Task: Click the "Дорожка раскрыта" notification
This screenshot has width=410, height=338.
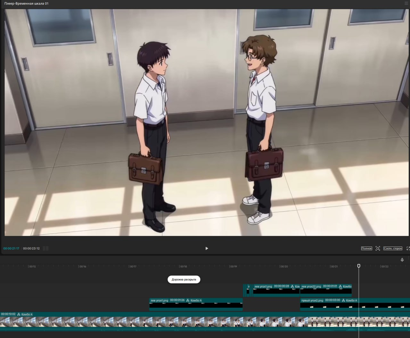Action: coord(184,279)
